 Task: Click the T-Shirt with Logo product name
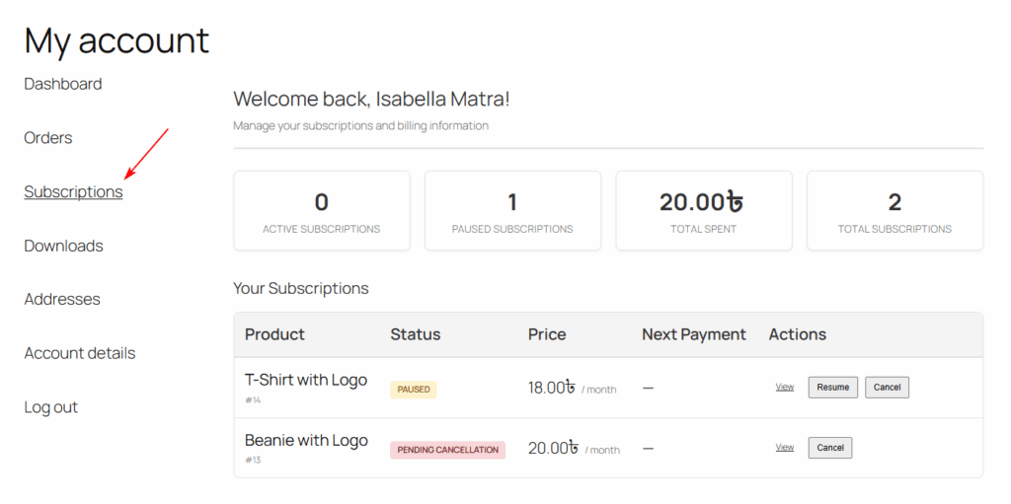[x=306, y=380]
